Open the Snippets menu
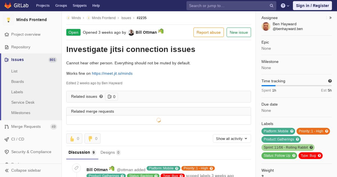The image size is (337, 177). click(x=79, y=6)
